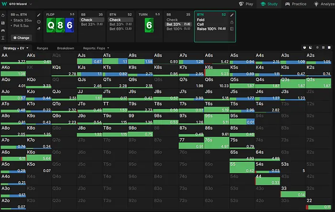Screen dimensions: 335x212
Task: Click the Change settings button
Action: [22, 38]
